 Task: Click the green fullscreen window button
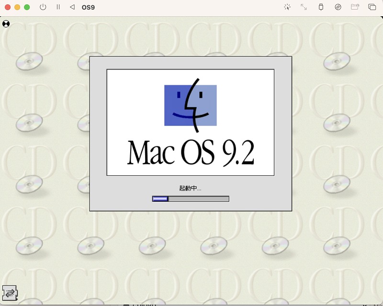(x=27, y=7)
